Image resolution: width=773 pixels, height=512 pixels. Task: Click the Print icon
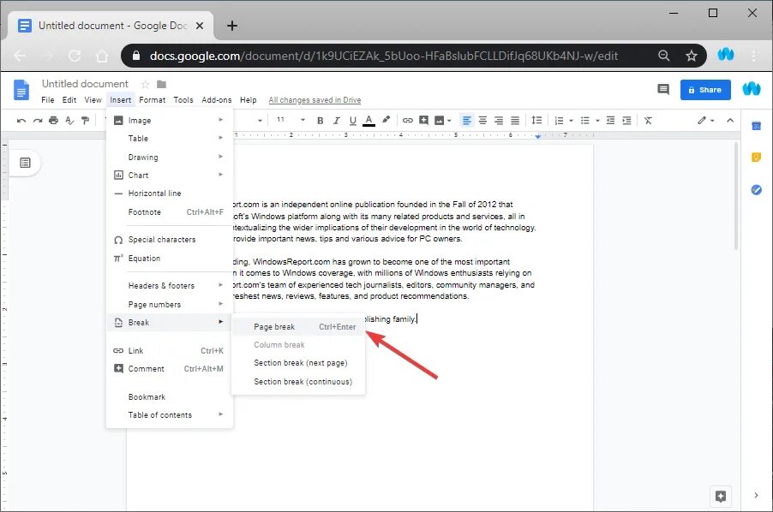coord(53,121)
